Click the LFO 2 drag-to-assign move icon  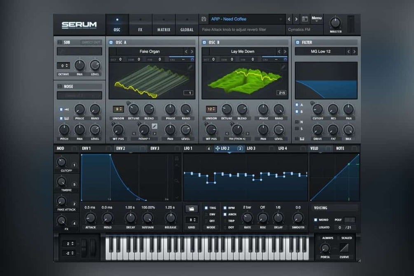pyautogui.click(x=218, y=148)
